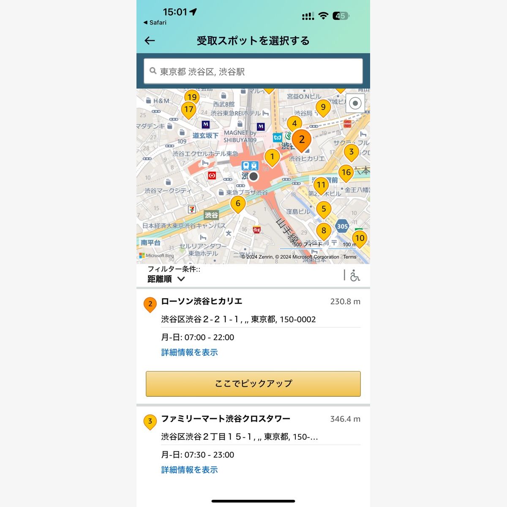Tap the Shibuya station train icon
Viewport: 507px width, 507px height.
click(250, 166)
